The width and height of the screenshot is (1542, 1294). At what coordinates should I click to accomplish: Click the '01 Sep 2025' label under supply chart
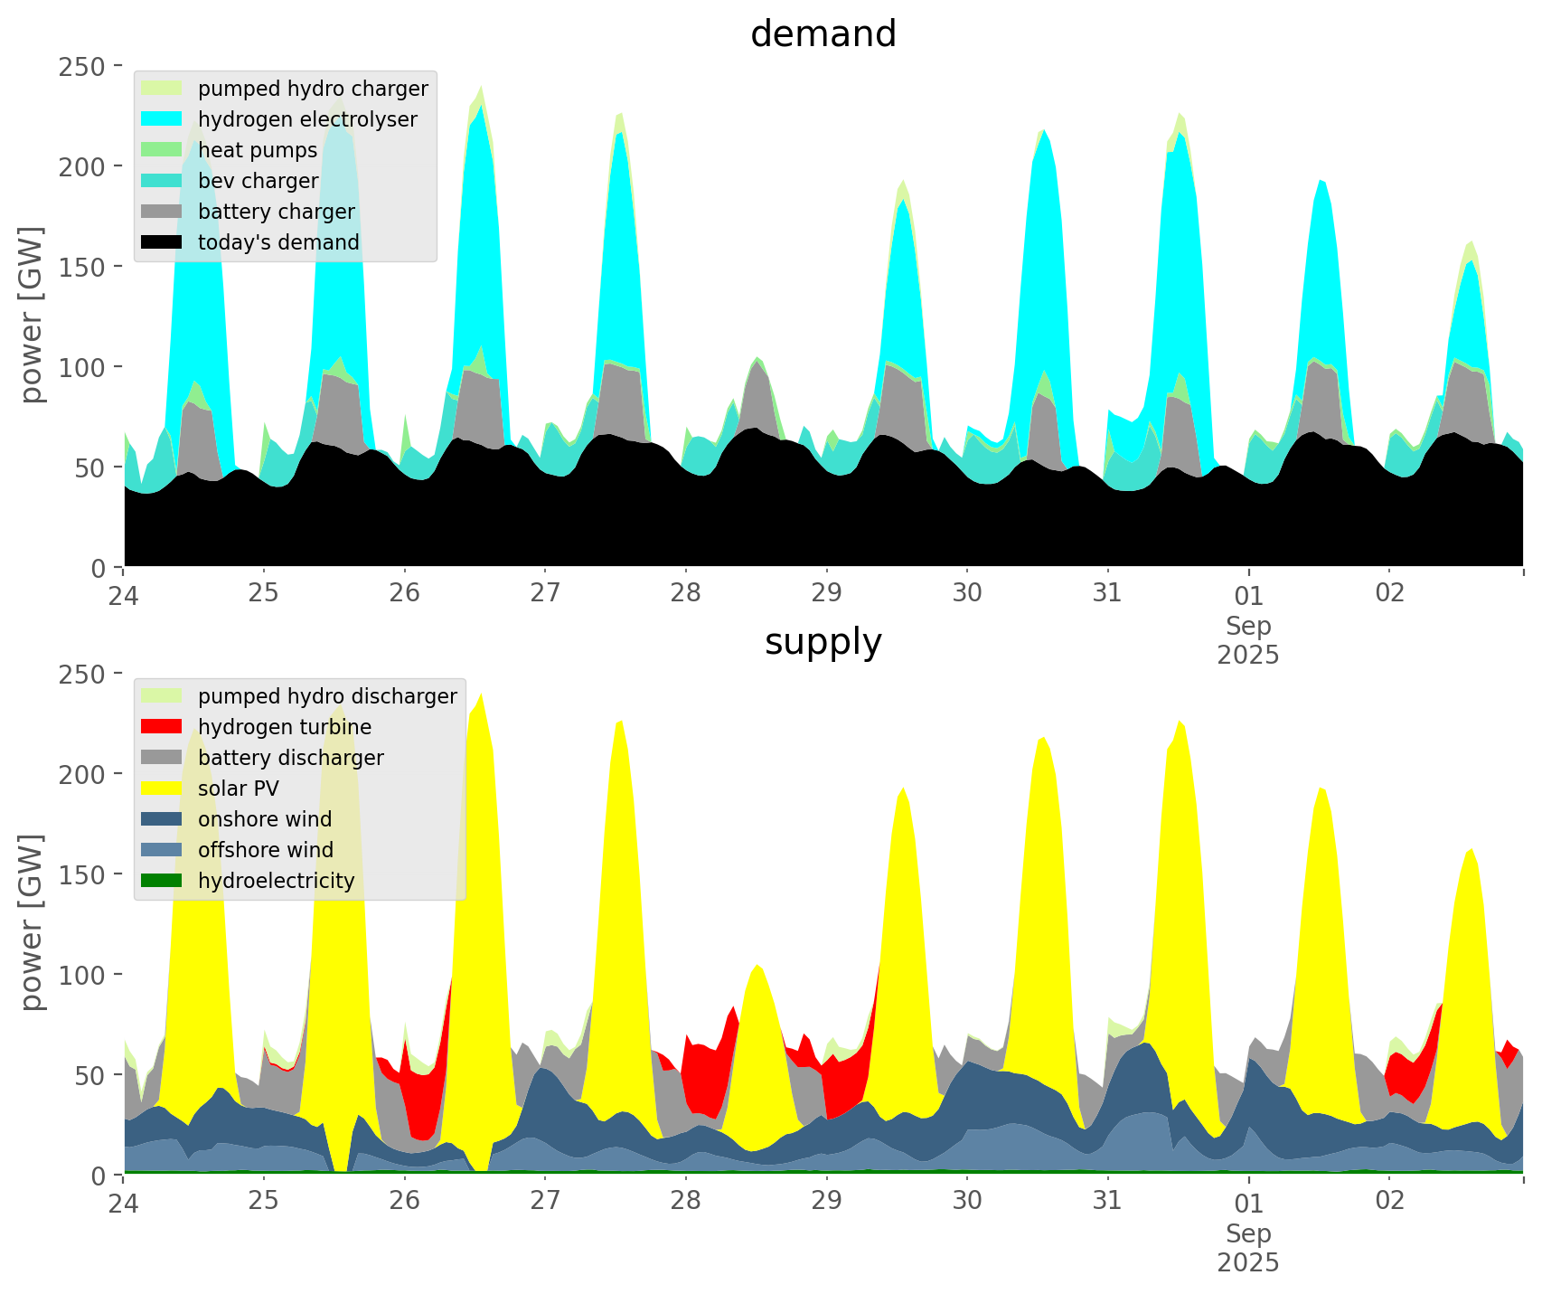coord(1248,1233)
